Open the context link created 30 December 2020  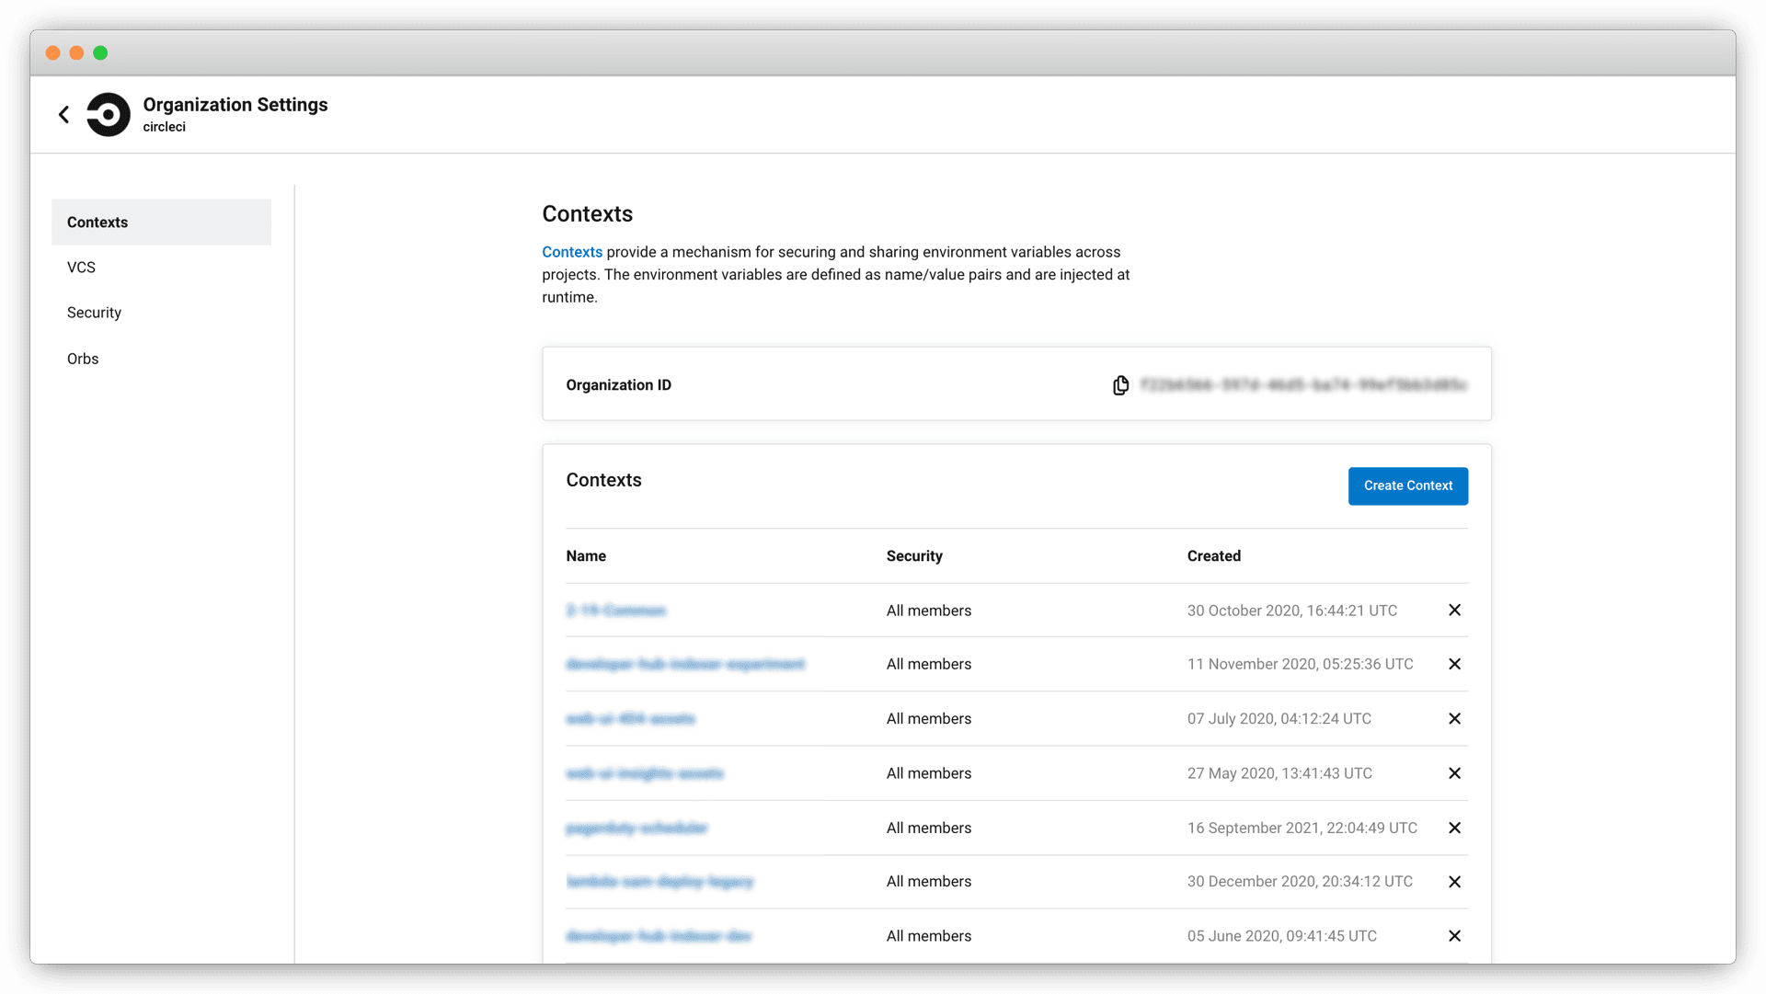point(659,882)
